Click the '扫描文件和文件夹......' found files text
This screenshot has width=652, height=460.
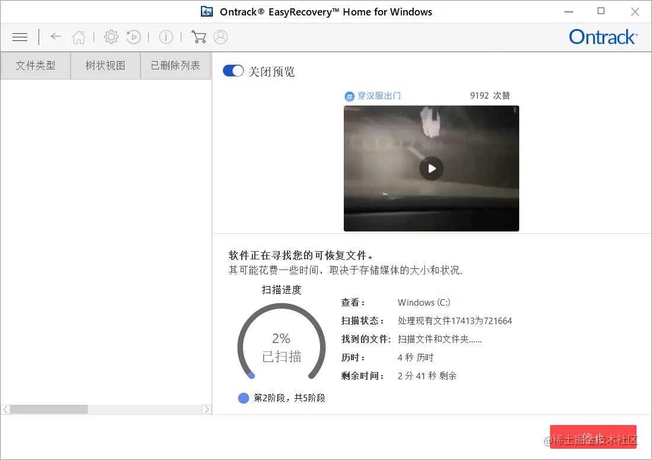(x=440, y=340)
